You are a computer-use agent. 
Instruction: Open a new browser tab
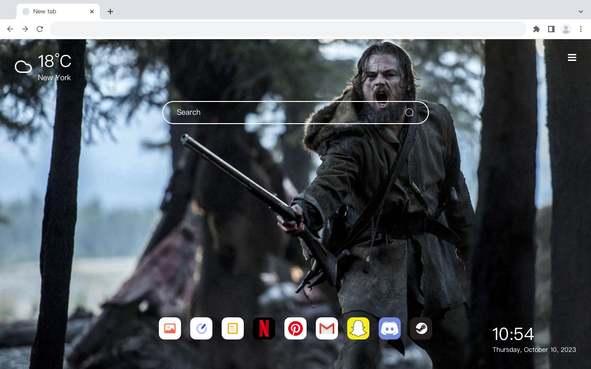110,12
